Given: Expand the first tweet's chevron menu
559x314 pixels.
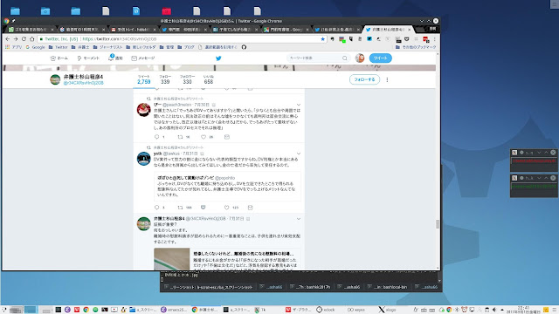Looking at the screenshot, I should 299,105.
